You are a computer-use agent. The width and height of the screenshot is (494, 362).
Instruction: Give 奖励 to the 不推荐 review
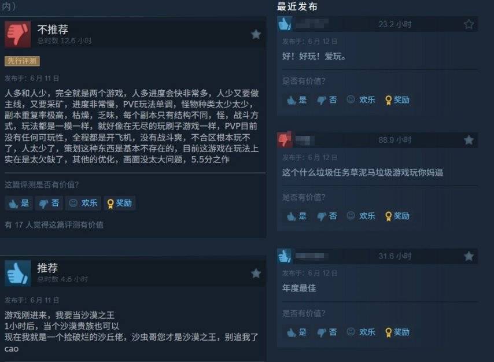click(119, 203)
